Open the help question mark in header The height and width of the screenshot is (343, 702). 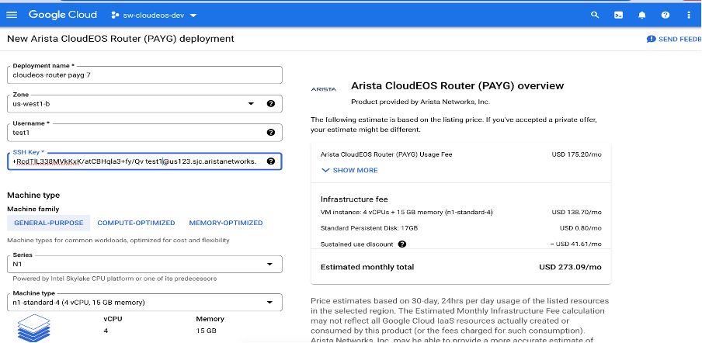tap(666, 15)
